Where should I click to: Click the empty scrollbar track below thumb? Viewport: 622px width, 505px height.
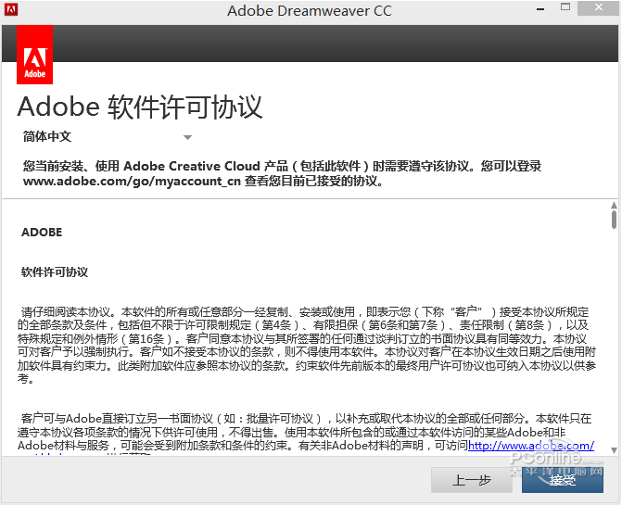pos(613,352)
